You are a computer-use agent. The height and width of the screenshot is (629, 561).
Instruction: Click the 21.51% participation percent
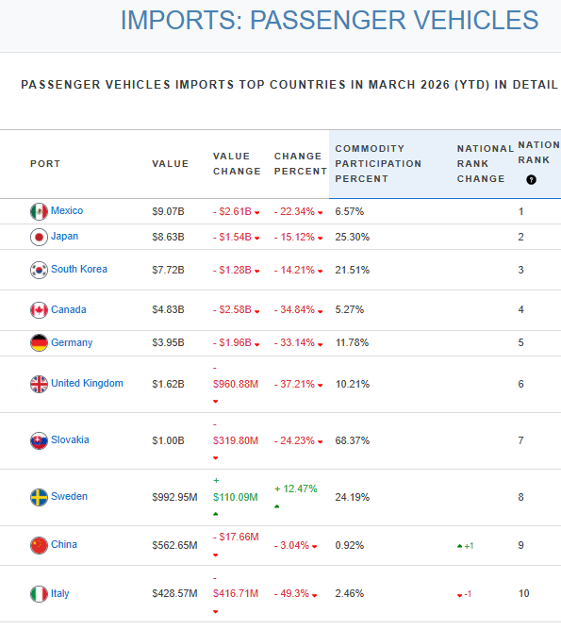(353, 270)
